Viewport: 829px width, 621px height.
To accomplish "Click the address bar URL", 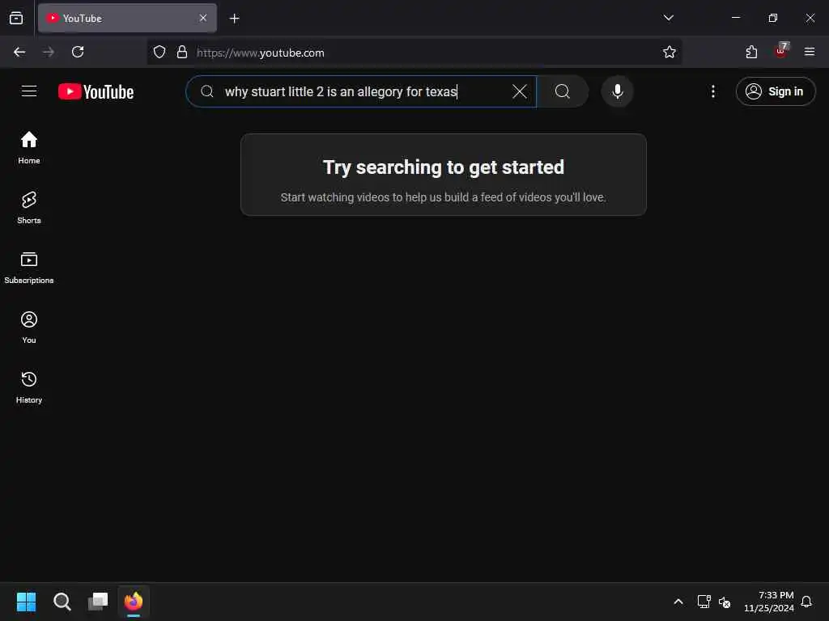I will tap(261, 53).
